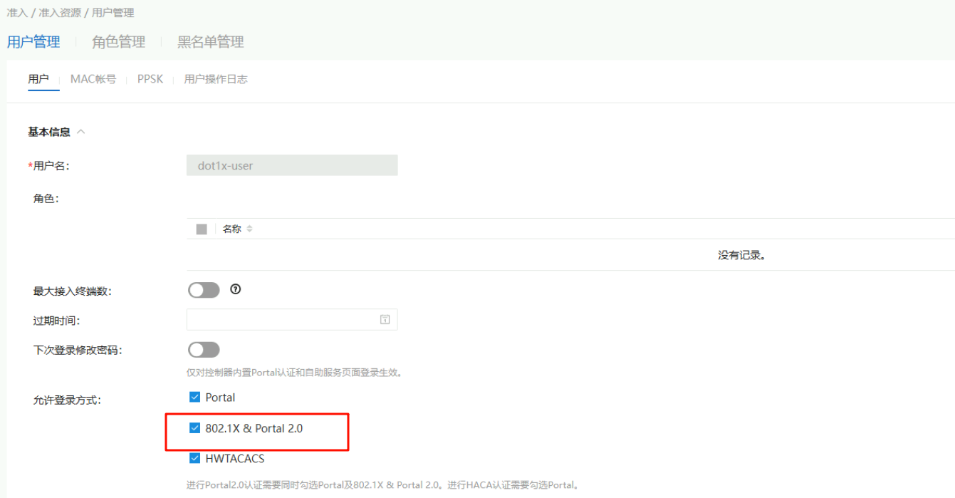Switch to the MAC帐号 sub-tab
The width and height of the screenshot is (955, 498).
[93, 79]
